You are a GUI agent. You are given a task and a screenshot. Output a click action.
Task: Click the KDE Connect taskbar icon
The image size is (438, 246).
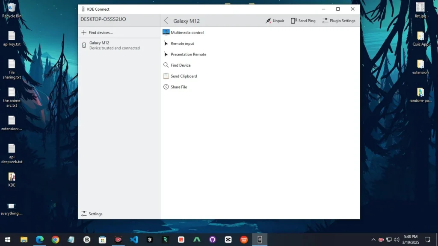pos(260,240)
